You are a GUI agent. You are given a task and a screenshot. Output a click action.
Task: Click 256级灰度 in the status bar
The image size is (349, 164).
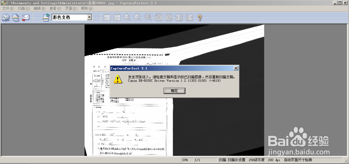coord(257,160)
